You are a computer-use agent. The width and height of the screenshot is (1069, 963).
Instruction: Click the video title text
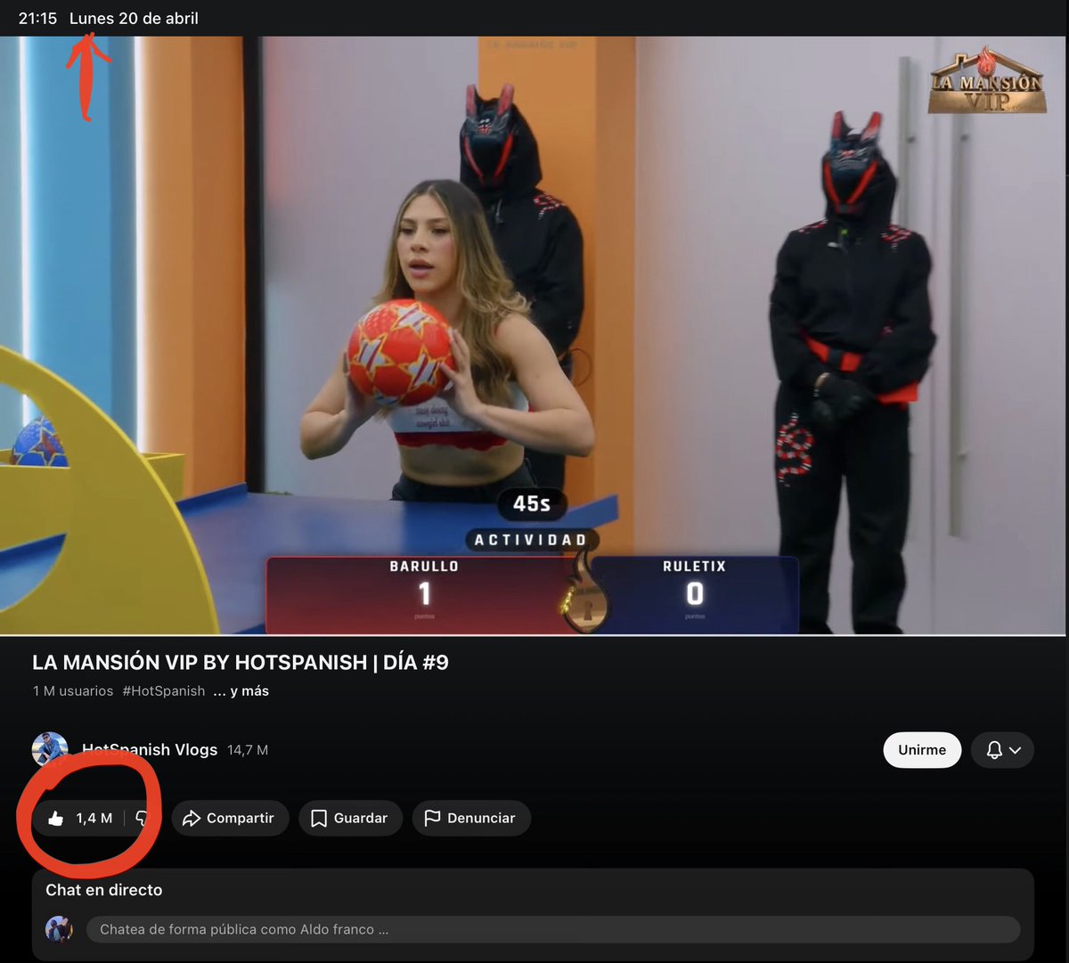pos(241,662)
